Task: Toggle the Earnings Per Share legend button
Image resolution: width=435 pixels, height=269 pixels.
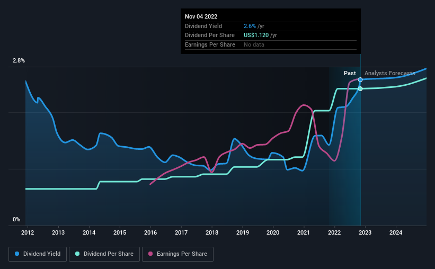Action: click(x=178, y=254)
